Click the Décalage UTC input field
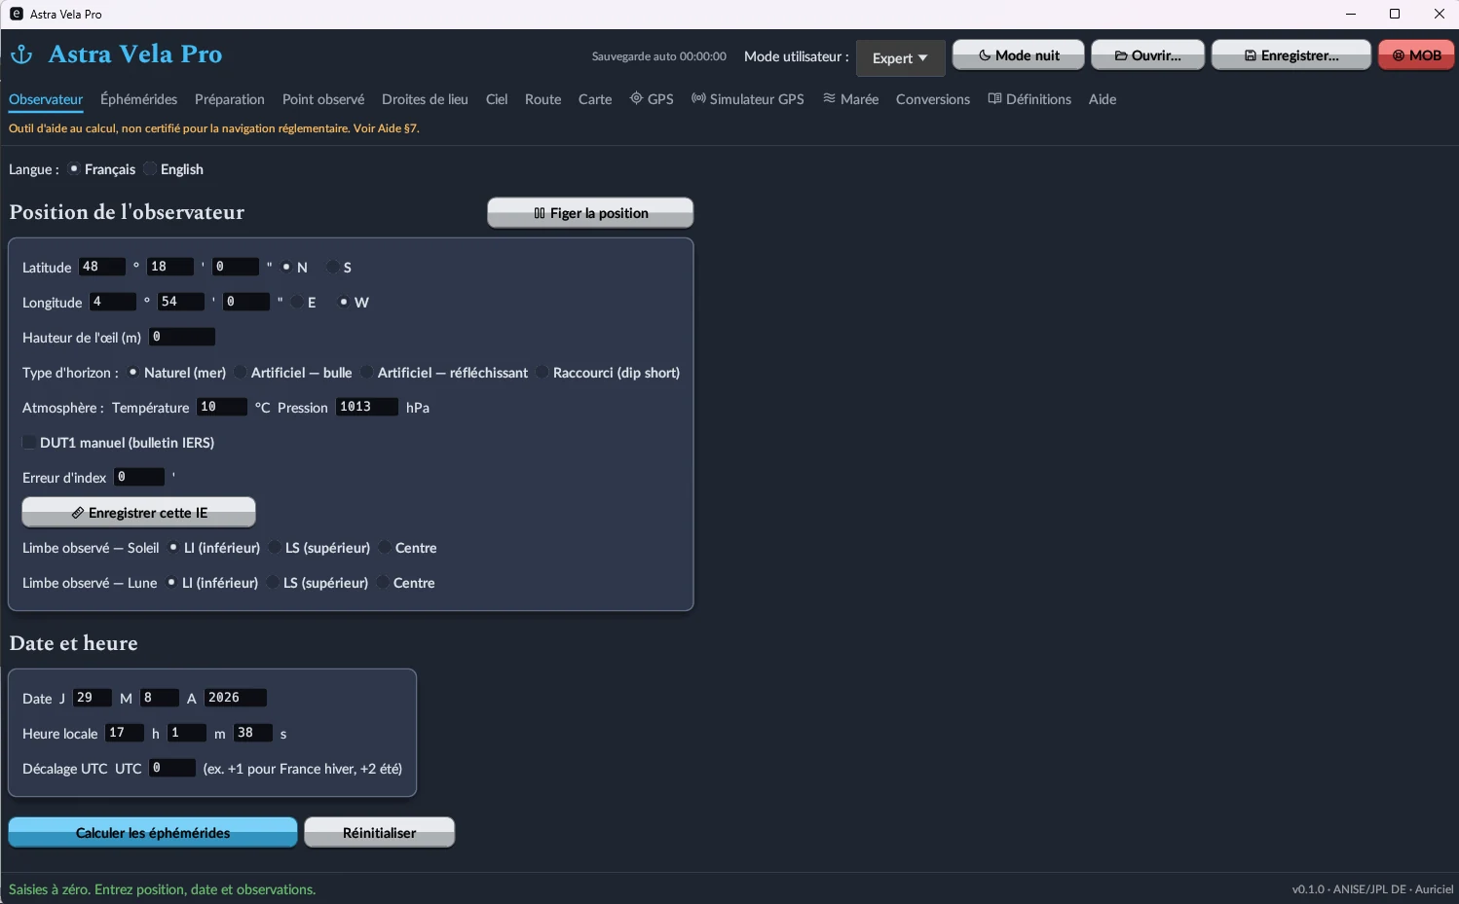Screen dimensions: 1459x904 point(172,768)
